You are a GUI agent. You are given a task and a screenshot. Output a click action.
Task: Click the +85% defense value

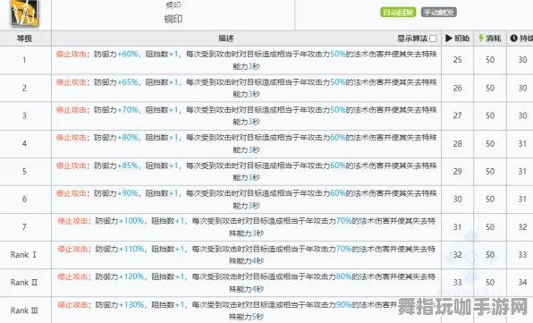[128, 166]
